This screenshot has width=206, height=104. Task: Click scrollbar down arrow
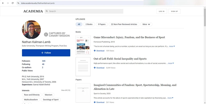click(x=205, y=103)
